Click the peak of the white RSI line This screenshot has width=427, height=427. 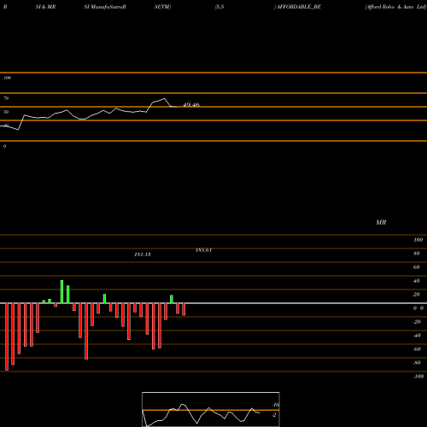coord(164,99)
